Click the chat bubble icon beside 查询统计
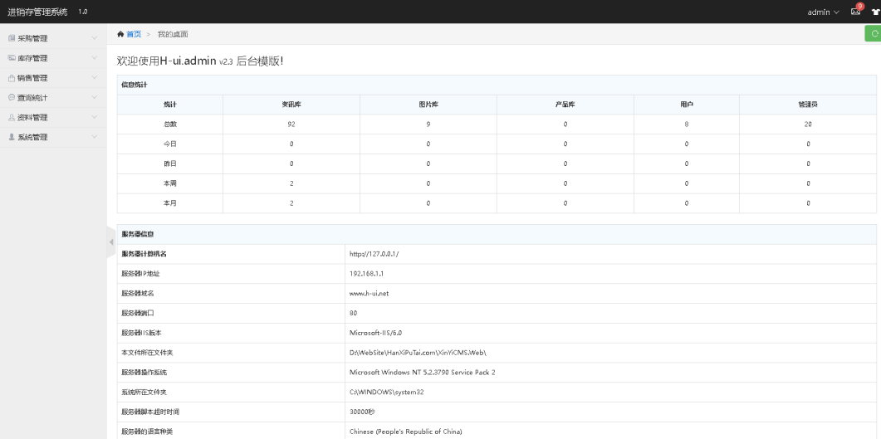The height and width of the screenshot is (439, 881). [12, 98]
